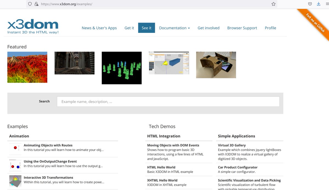Click 'Instant 3D the HTML way!' tagline

pos(33,32)
